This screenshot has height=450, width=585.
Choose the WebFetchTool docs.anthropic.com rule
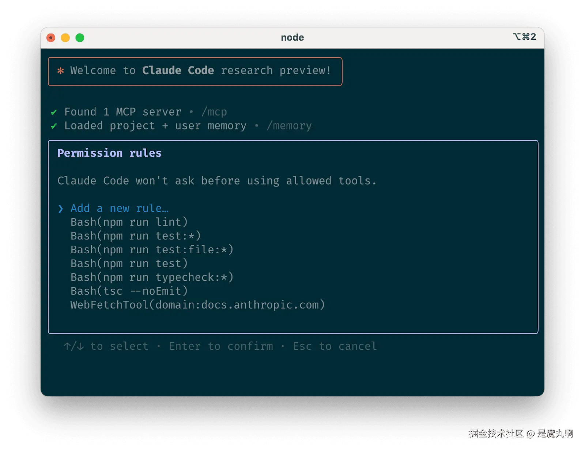[x=197, y=305]
